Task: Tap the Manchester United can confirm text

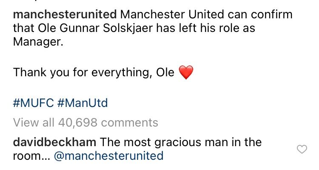Action: [x=206, y=14]
